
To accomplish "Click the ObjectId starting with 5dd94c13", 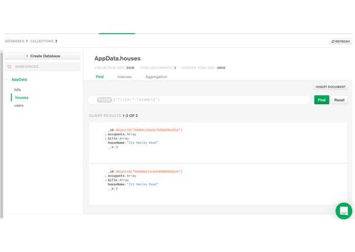I will [149, 130].
